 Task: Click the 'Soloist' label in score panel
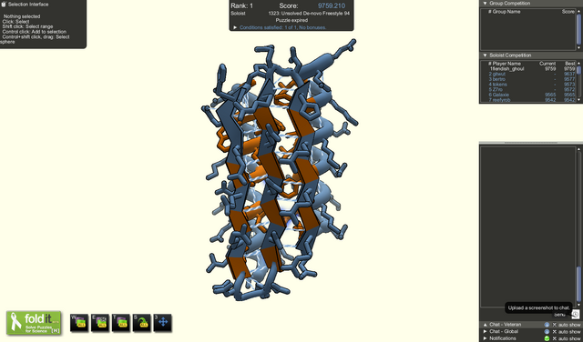238,13
